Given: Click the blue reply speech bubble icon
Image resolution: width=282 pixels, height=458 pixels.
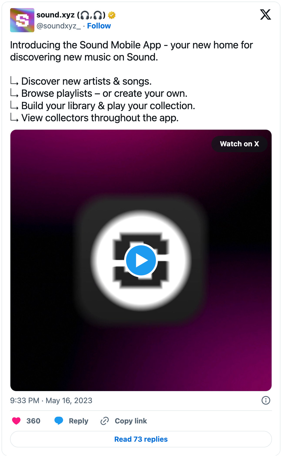Looking at the screenshot, I should point(59,421).
